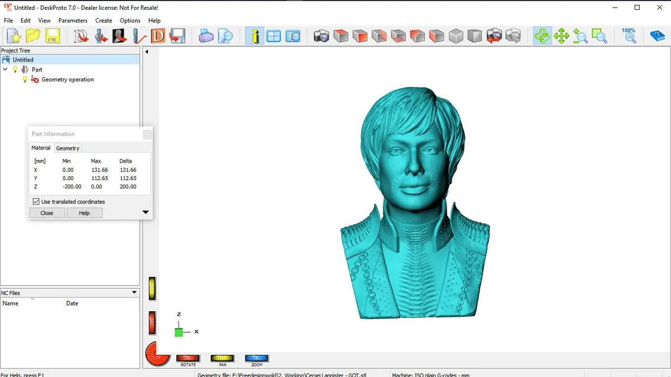The width and height of the screenshot is (671, 377).
Task: Activate the green four-arrow Pan tool
Action: [x=561, y=36]
